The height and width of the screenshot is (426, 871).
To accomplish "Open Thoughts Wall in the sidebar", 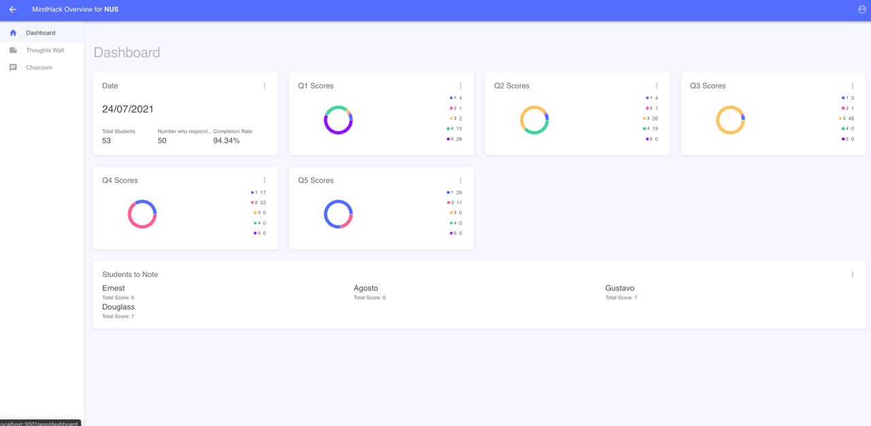I will point(42,50).
